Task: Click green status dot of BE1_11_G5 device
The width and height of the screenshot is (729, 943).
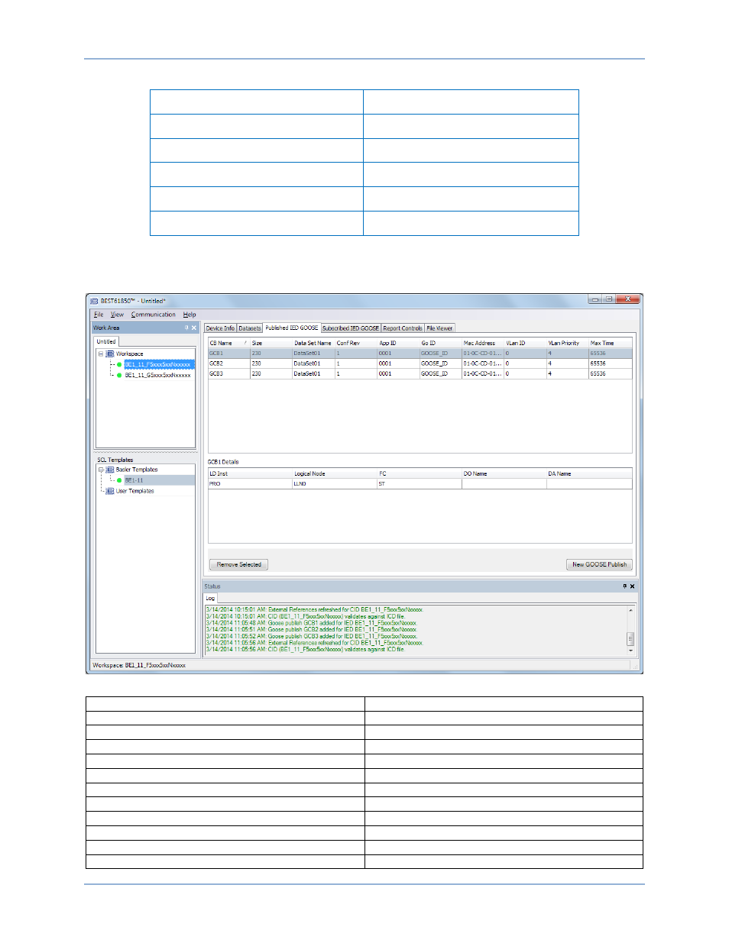Action: coord(119,376)
